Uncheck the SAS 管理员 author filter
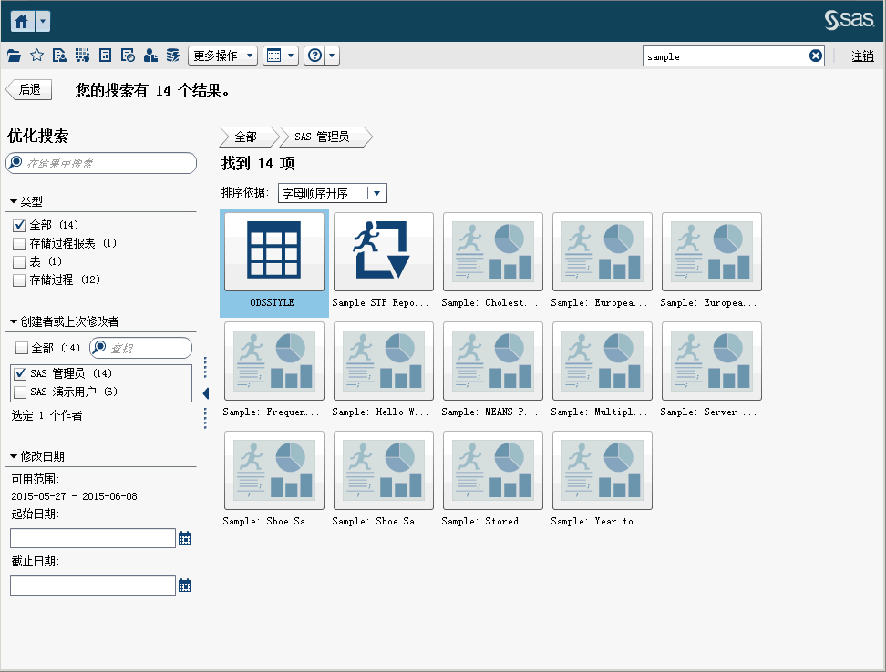The image size is (886, 672). 19,373
